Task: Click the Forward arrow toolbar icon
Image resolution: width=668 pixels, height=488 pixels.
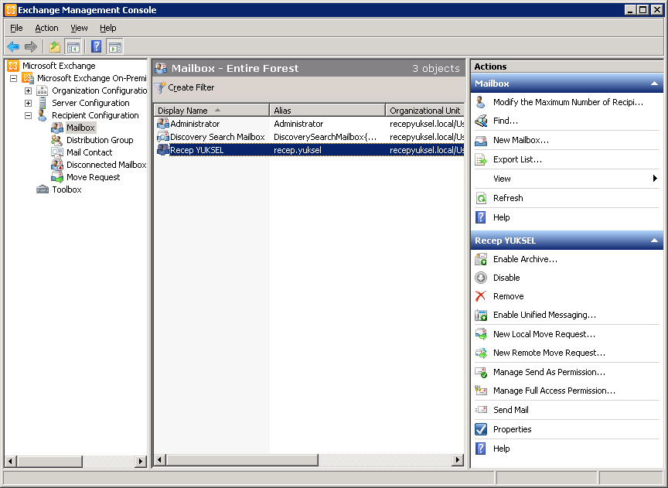Action: coord(31,46)
